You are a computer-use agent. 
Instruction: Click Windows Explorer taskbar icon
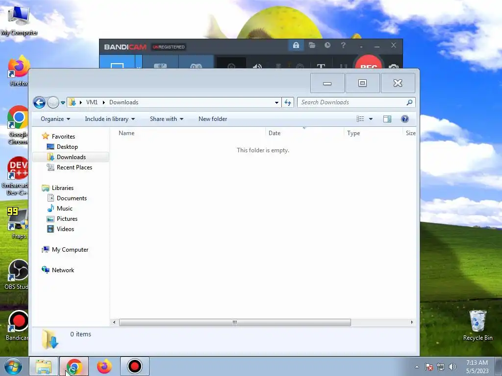(x=44, y=366)
